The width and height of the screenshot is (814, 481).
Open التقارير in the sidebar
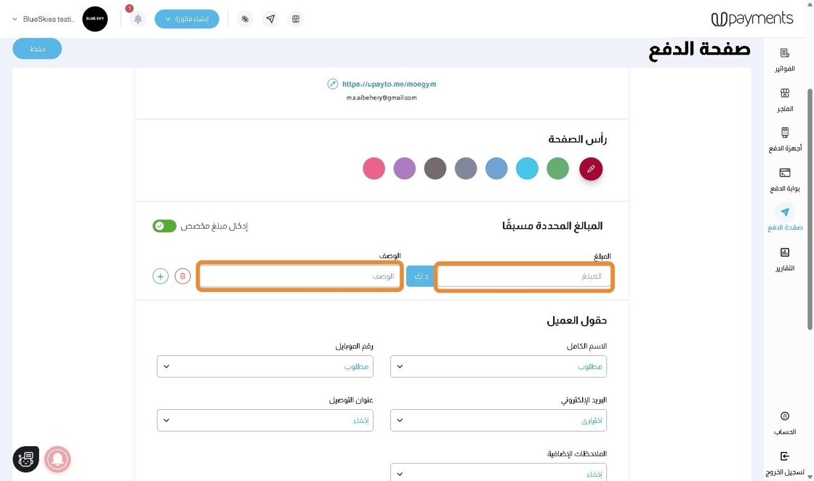pos(784,259)
